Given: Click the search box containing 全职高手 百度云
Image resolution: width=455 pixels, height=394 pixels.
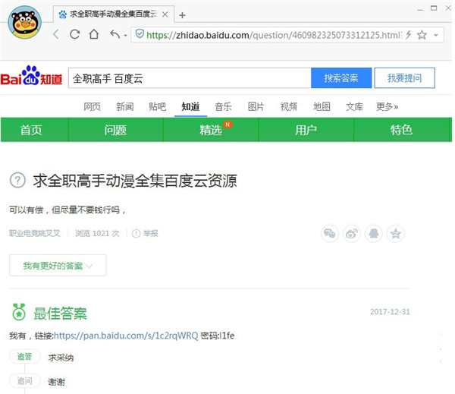Looking at the screenshot, I should pyautogui.click(x=190, y=78).
